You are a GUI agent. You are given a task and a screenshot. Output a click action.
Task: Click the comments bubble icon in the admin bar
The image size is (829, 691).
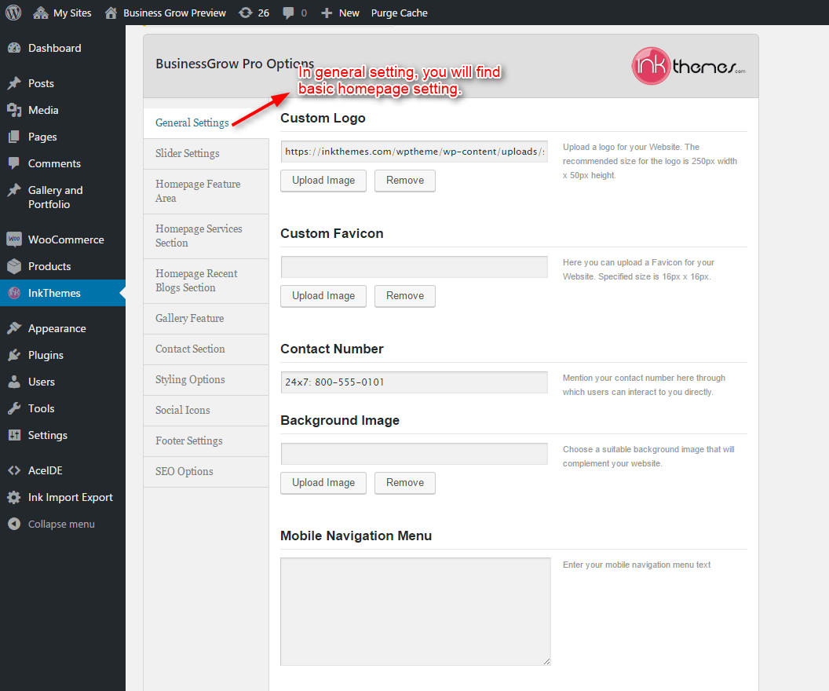[289, 13]
